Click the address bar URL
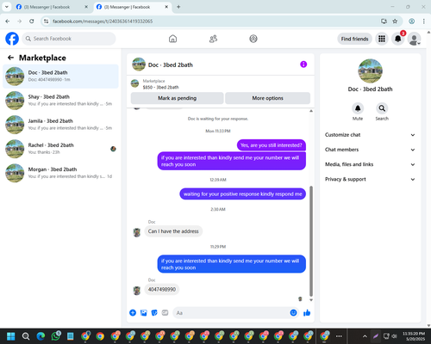This screenshot has width=431, height=344. coord(103,21)
